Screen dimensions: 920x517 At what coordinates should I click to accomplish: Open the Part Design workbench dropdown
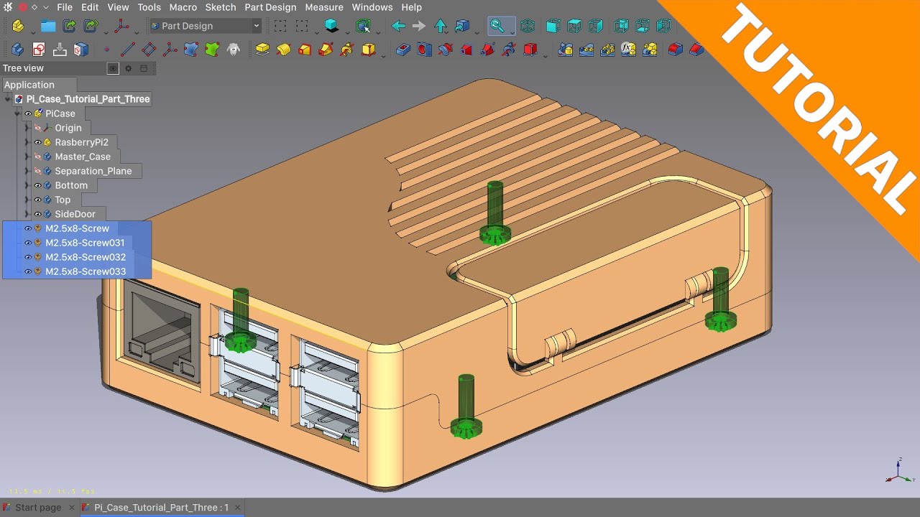(x=205, y=26)
